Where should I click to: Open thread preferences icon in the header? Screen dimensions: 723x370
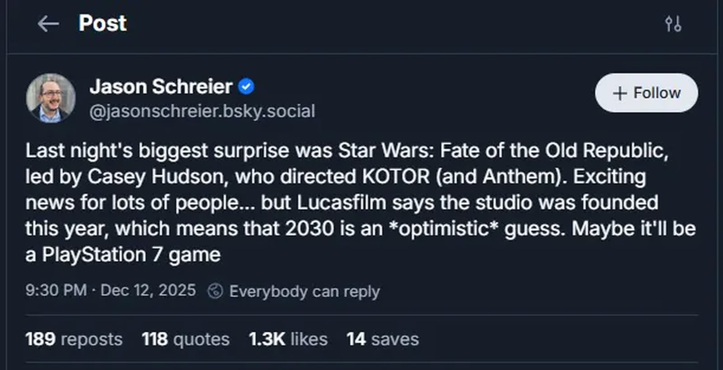[x=673, y=23]
